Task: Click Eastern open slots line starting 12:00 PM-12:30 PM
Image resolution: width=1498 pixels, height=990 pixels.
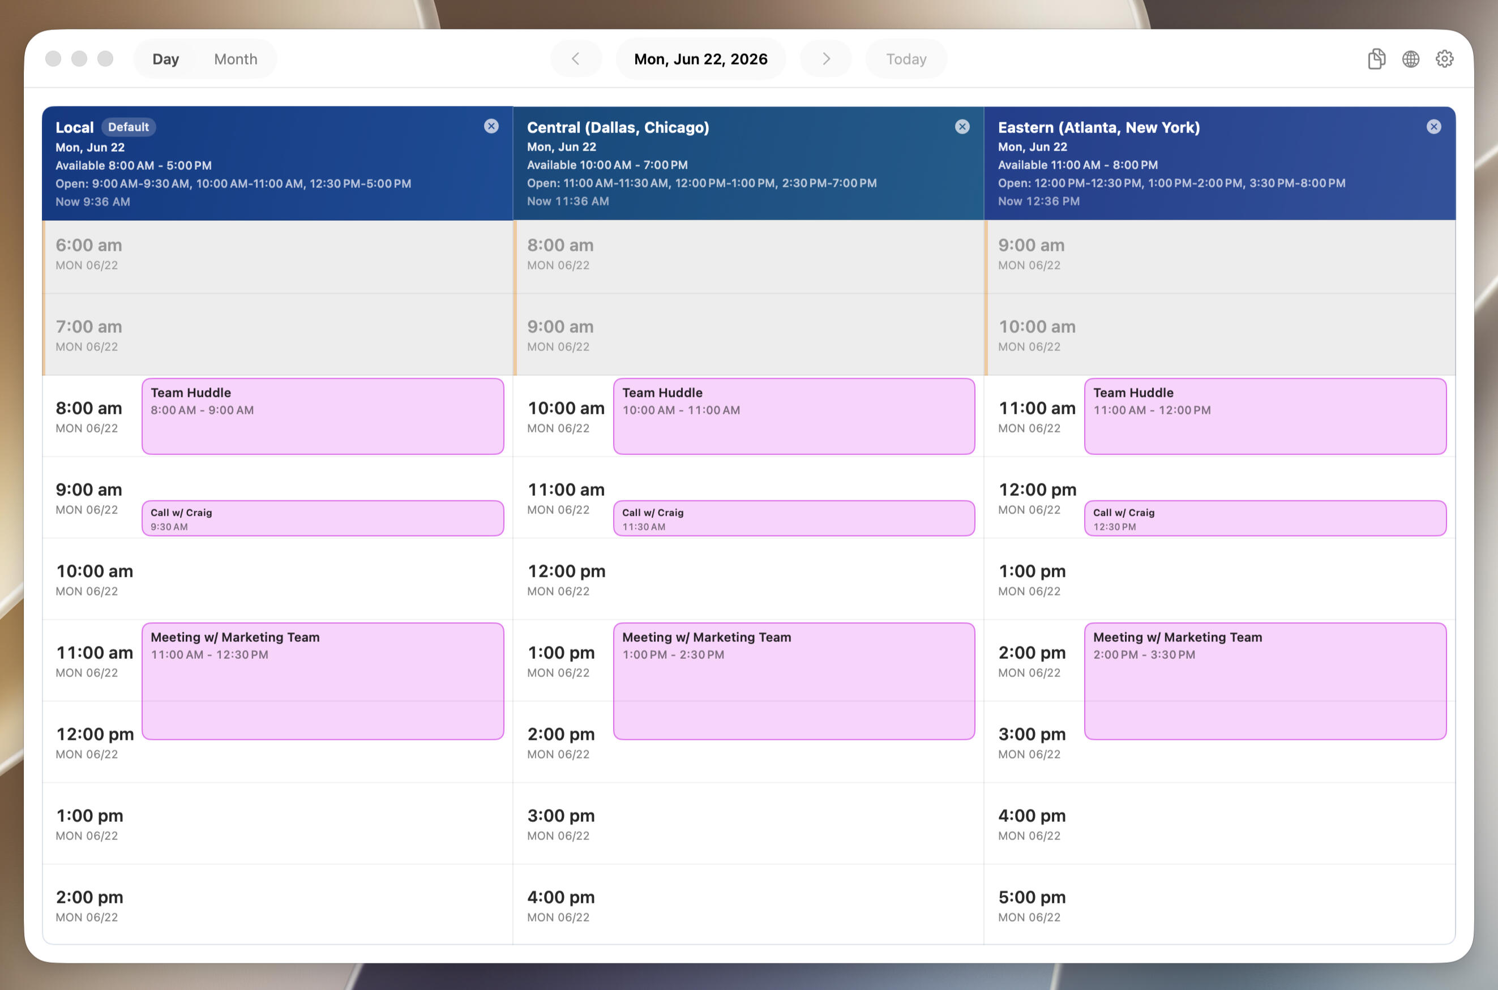Action: click(1171, 183)
